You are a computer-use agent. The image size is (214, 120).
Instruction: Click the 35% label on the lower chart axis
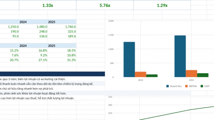[x=110, y=97]
